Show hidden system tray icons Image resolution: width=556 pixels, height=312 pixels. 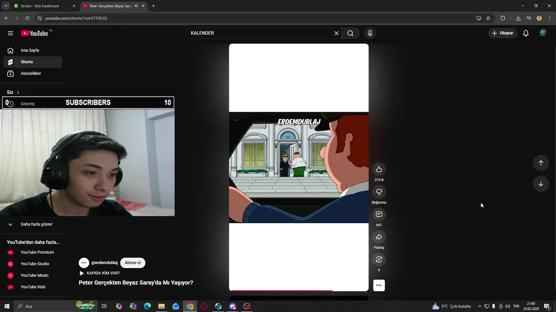pos(480,306)
